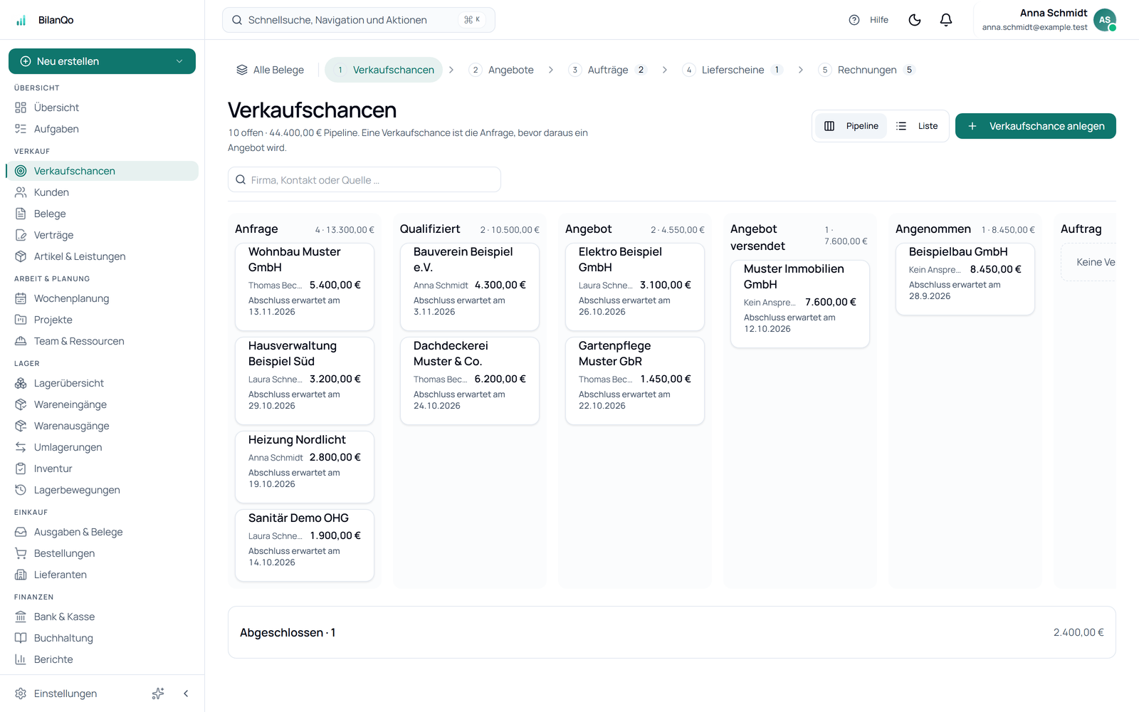1139x712 pixels.
Task: Open the Wohnbau Muster GmbH card
Action: click(305, 287)
